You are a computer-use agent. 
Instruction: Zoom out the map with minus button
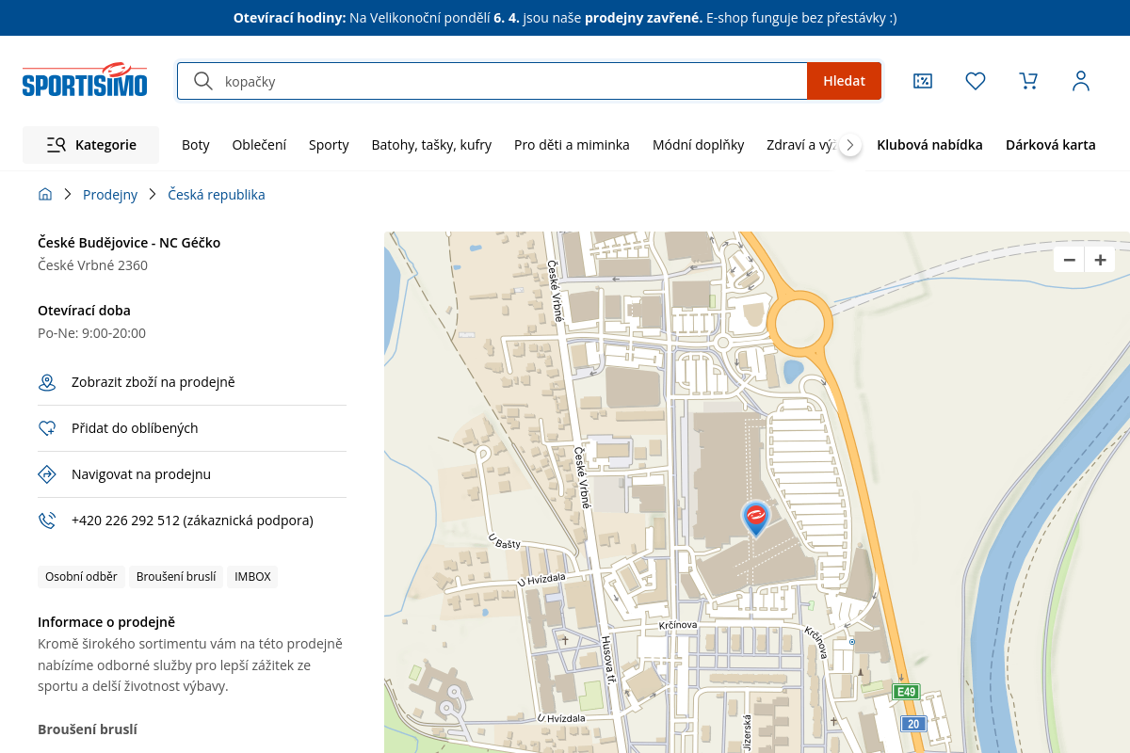coord(1069,260)
